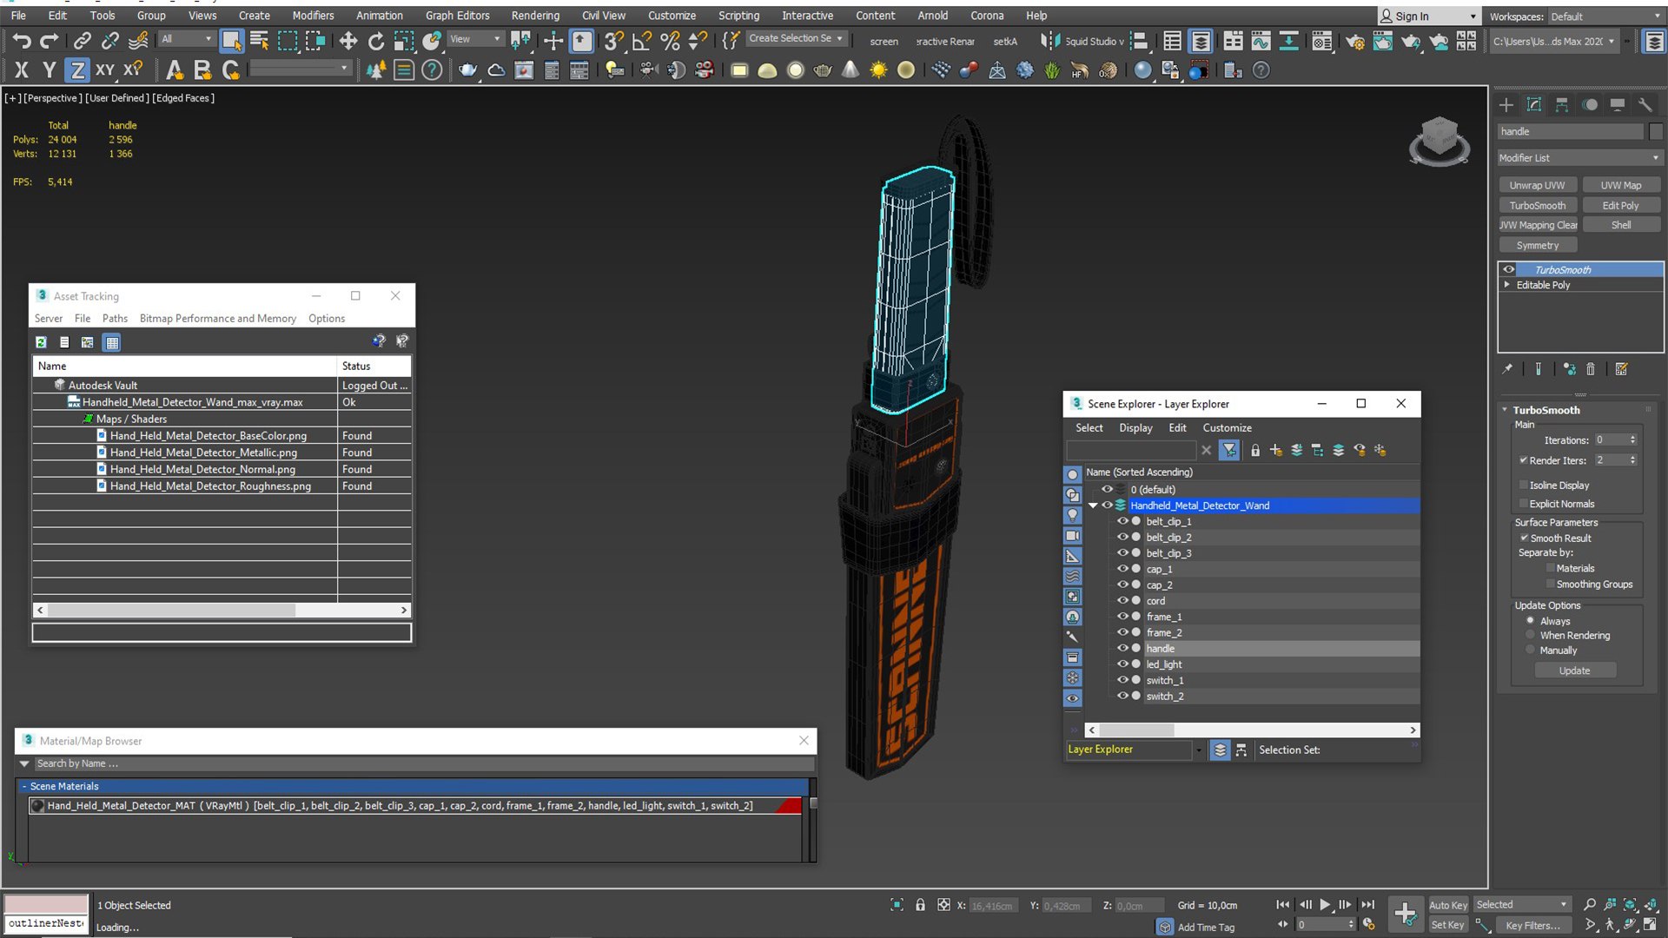Restrict transform to the Z axis

(x=77, y=70)
